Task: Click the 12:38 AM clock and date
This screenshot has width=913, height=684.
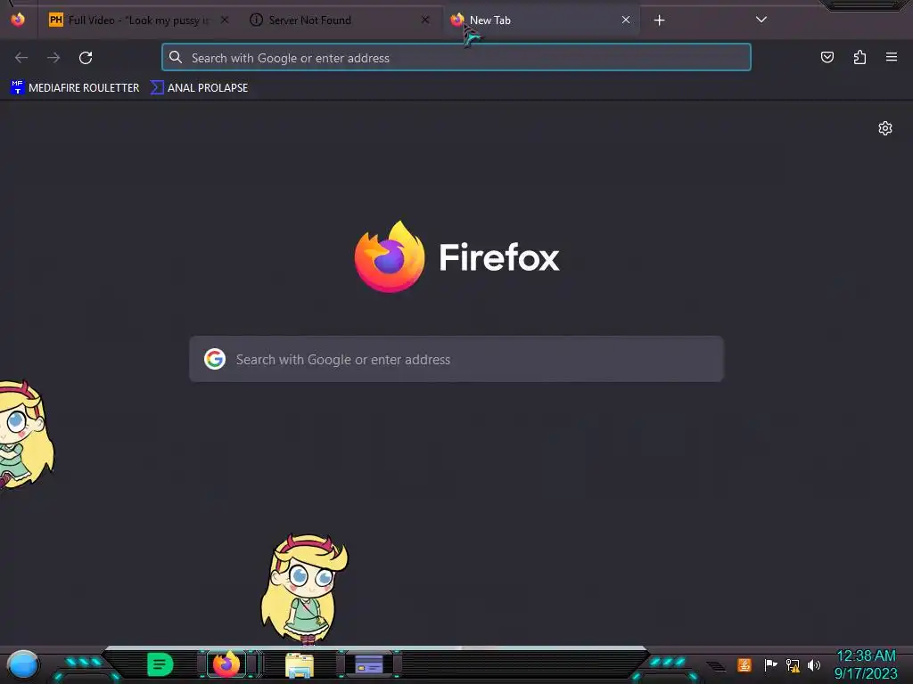Action: pos(866,664)
